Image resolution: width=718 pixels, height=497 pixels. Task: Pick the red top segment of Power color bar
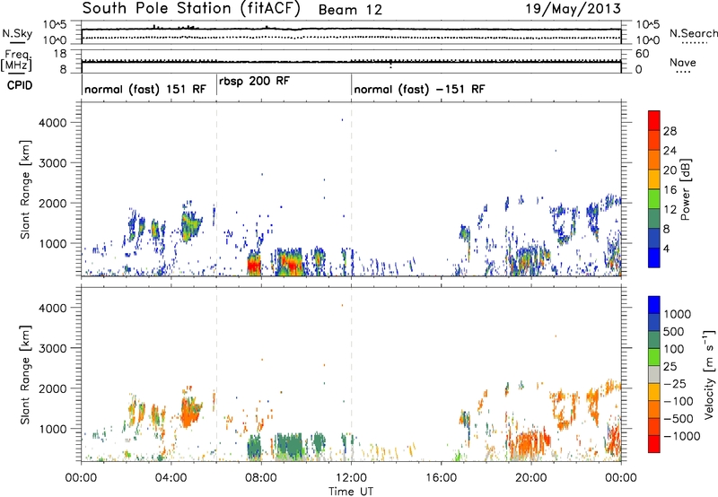(654, 120)
